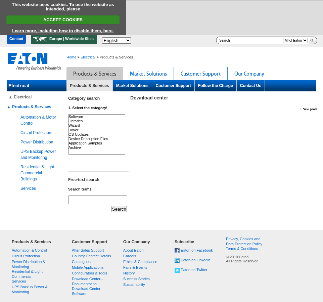Open Market Solutions in blue navbar
The height and width of the screenshot is (302, 323).
[x=132, y=86]
